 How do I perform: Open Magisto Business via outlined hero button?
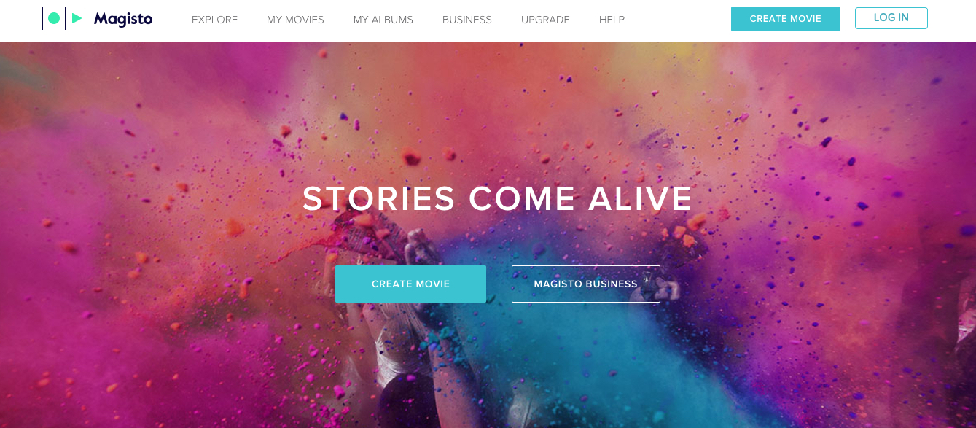tap(586, 284)
